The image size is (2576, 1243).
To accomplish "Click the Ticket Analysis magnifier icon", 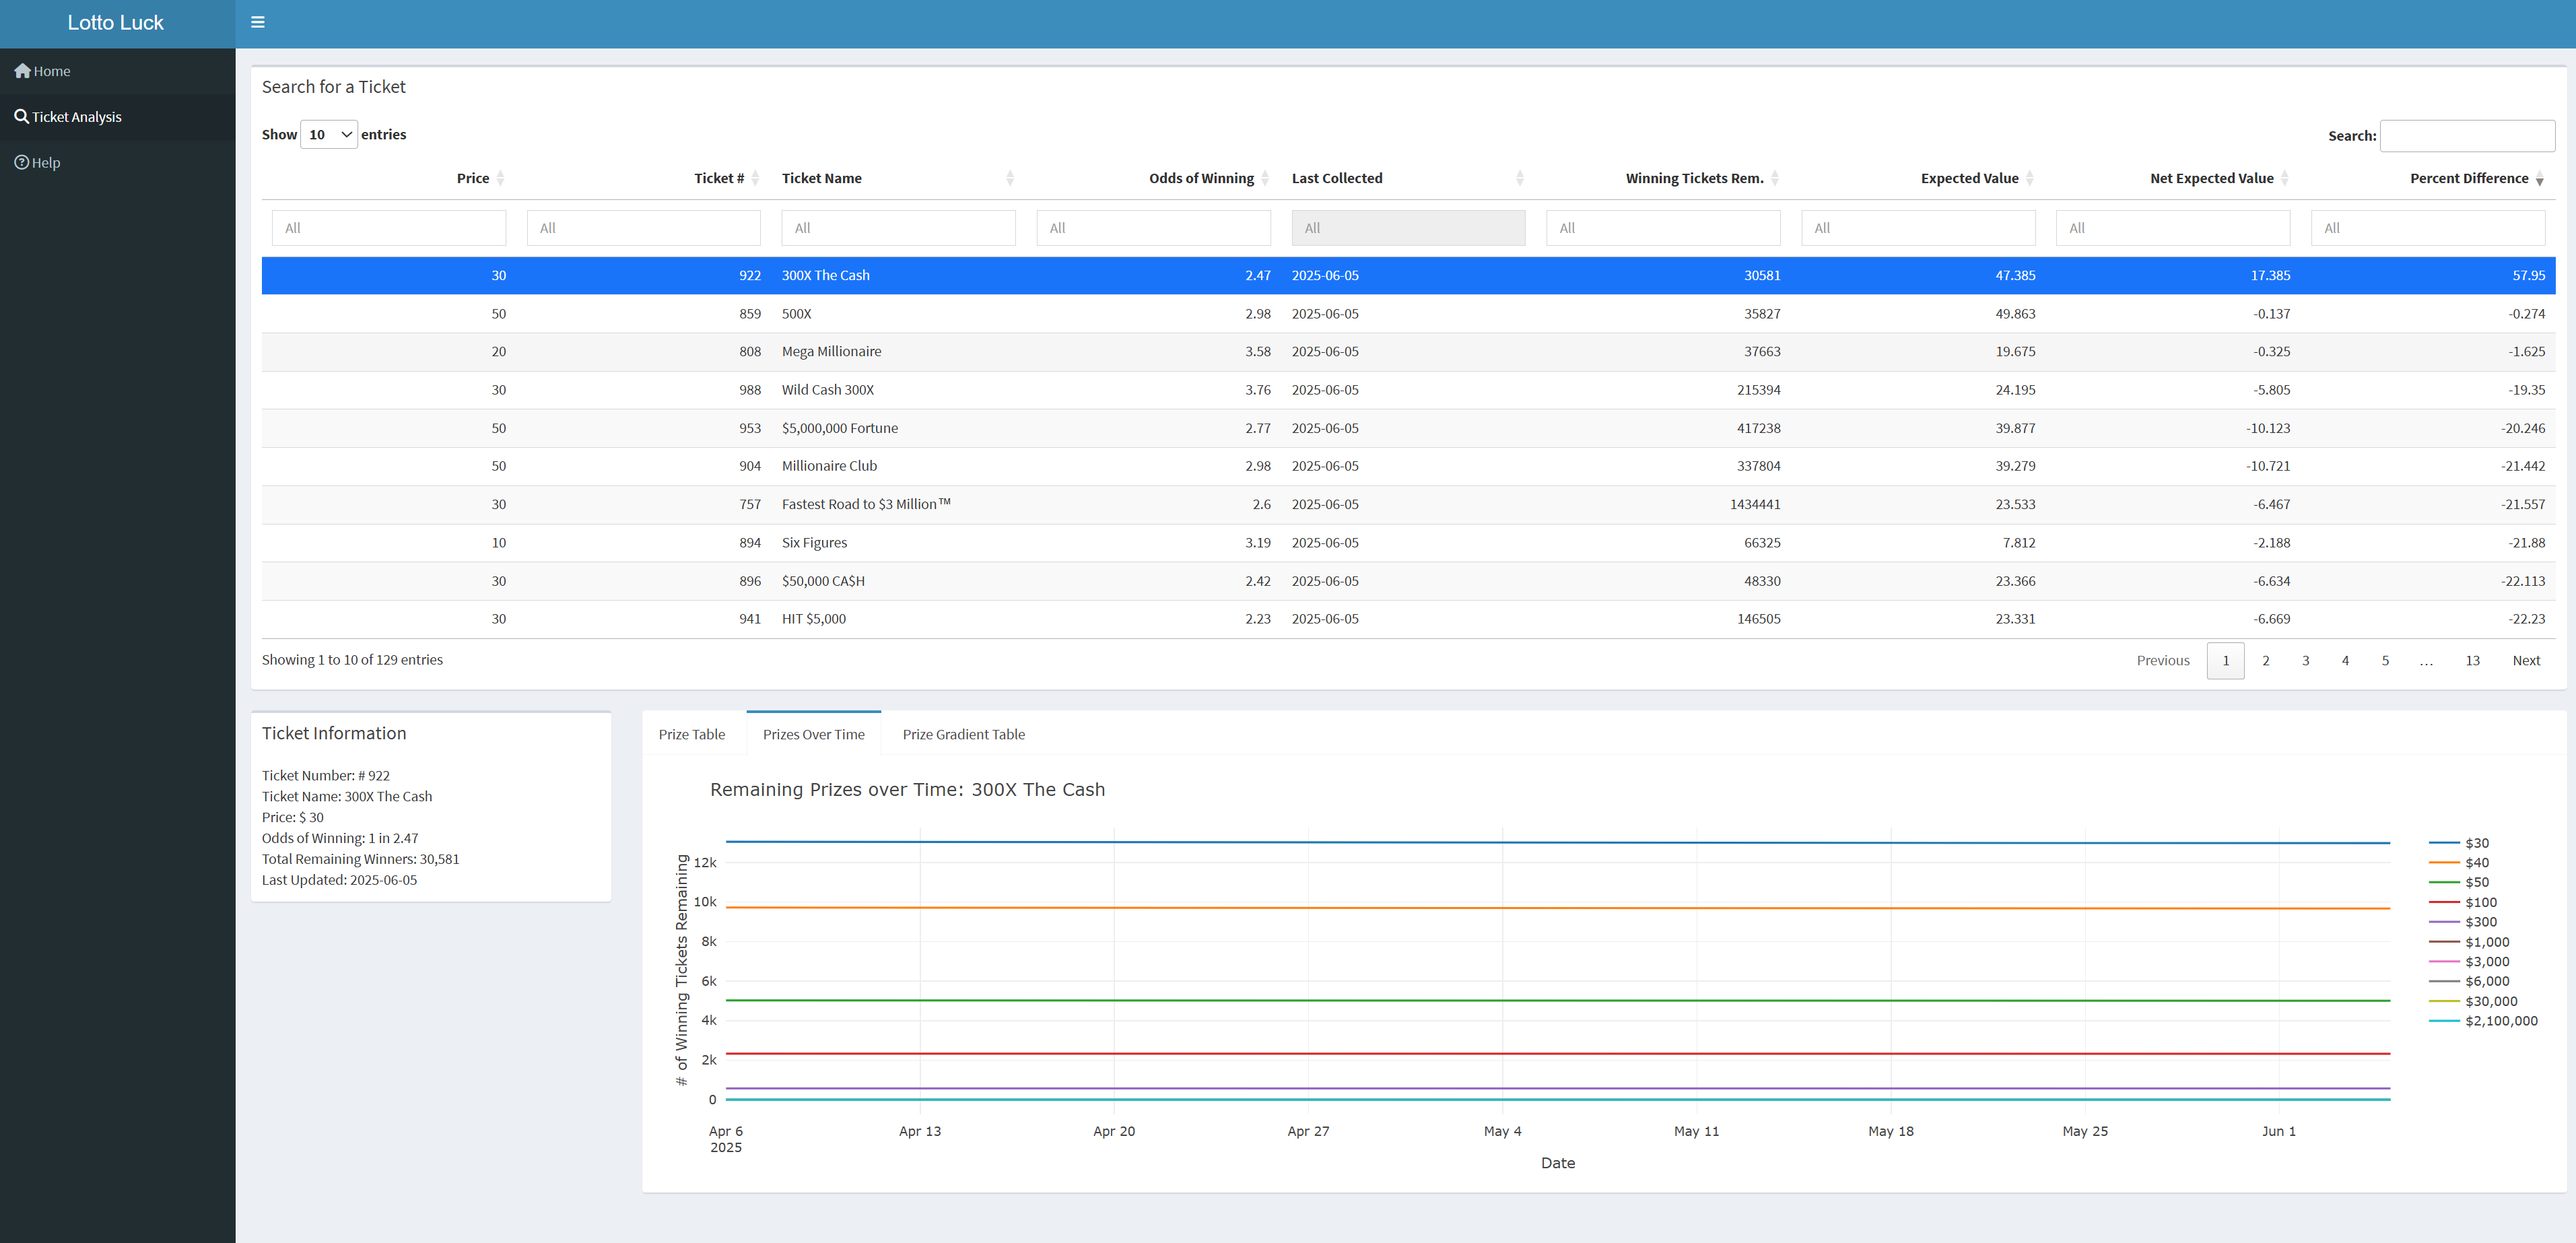I will point(21,116).
